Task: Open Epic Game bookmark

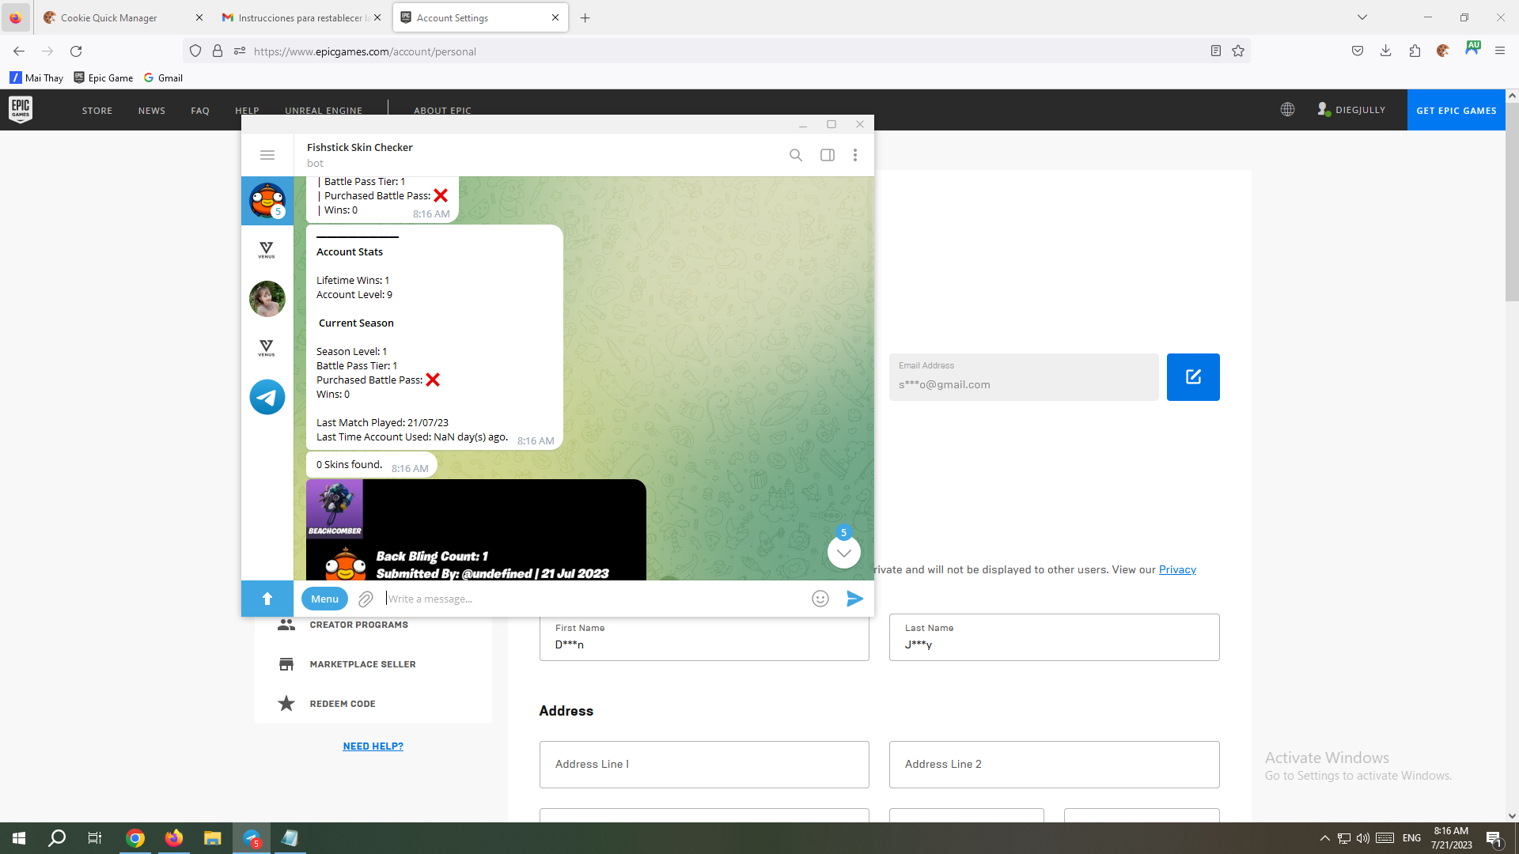Action: (x=104, y=77)
